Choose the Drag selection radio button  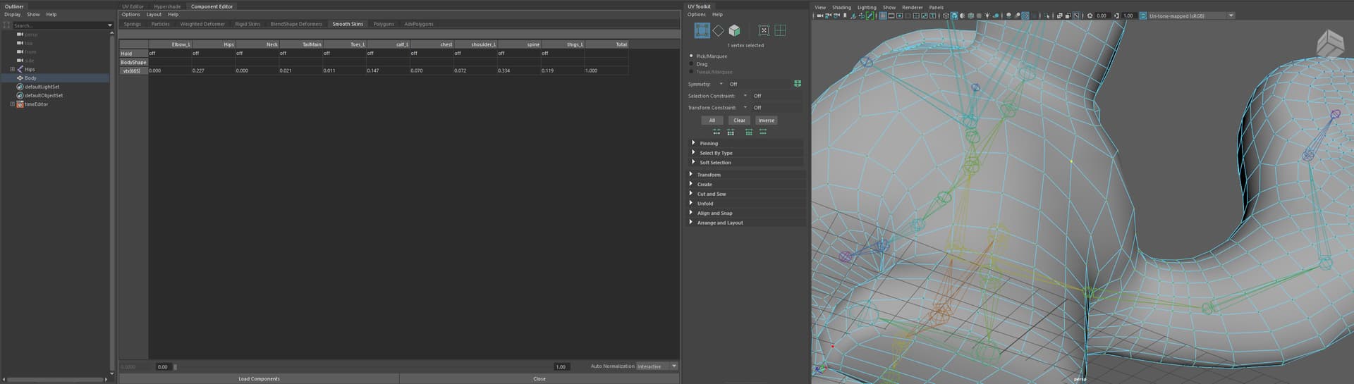coord(691,64)
